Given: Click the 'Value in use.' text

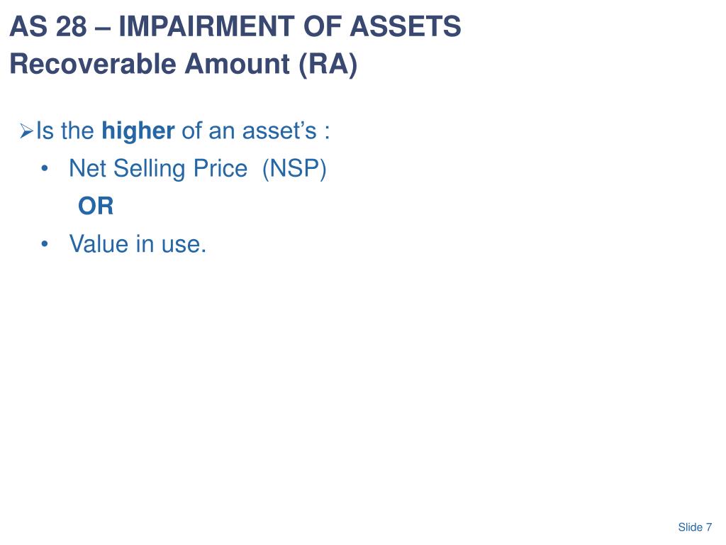Looking at the screenshot, I should (x=138, y=244).
